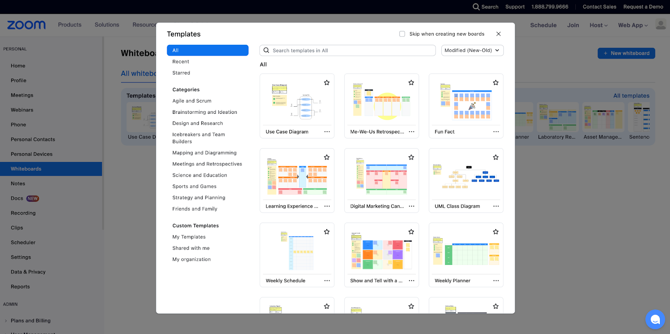Image resolution: width=670 pixels, height=334 pixels.
Task: Select Icebreakers and Team Builders category
Action: coord(199,138)
